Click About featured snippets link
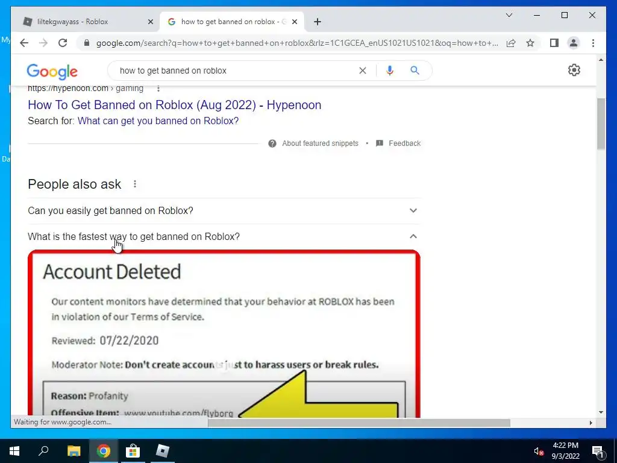The image size is (617, 463). pyautogui.click(x=320, y=143)
